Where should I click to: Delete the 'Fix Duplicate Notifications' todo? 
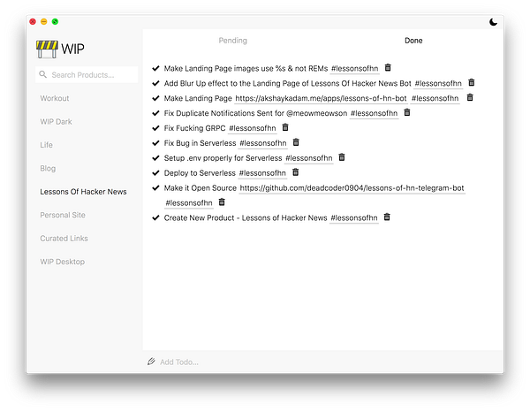407,112
